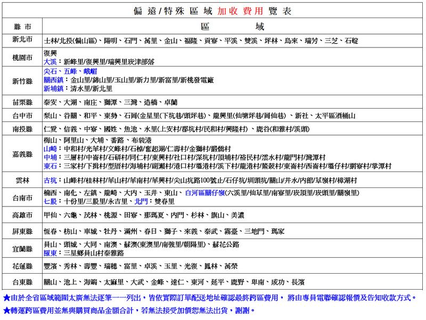Select the 縣市 column header
426x320 pixels.
pos(22,27)
